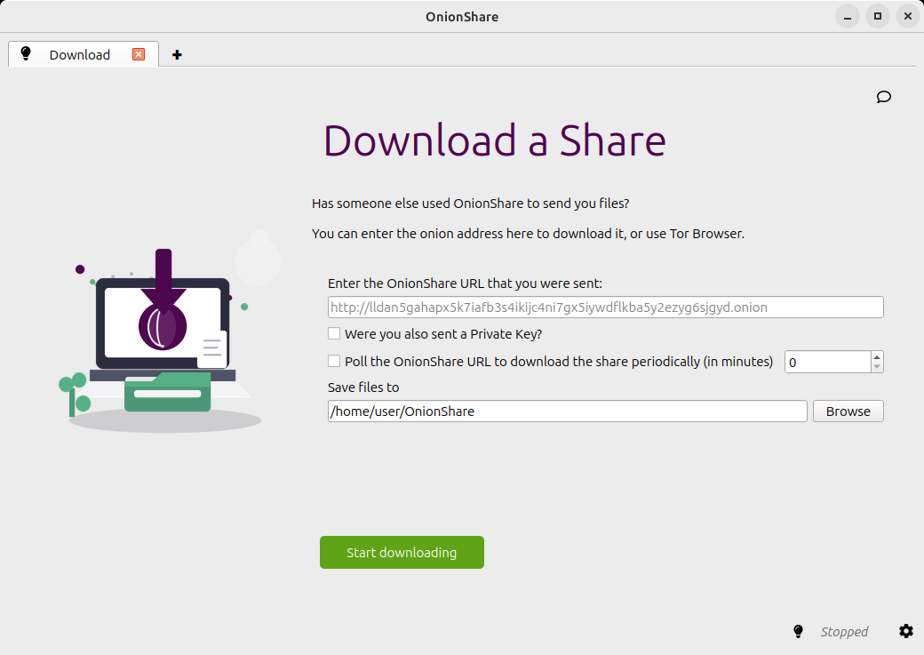Click the lightbulb icon on Download tab

point(26,53)
